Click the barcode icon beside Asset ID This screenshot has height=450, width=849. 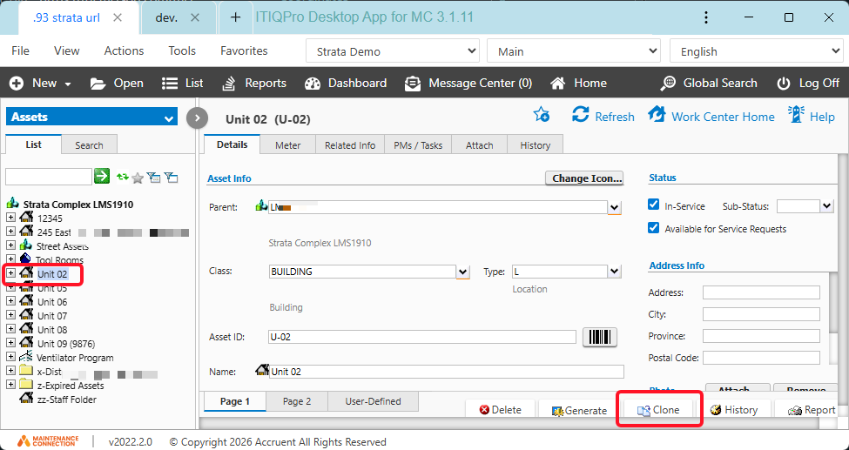click(x=600, y=337)
